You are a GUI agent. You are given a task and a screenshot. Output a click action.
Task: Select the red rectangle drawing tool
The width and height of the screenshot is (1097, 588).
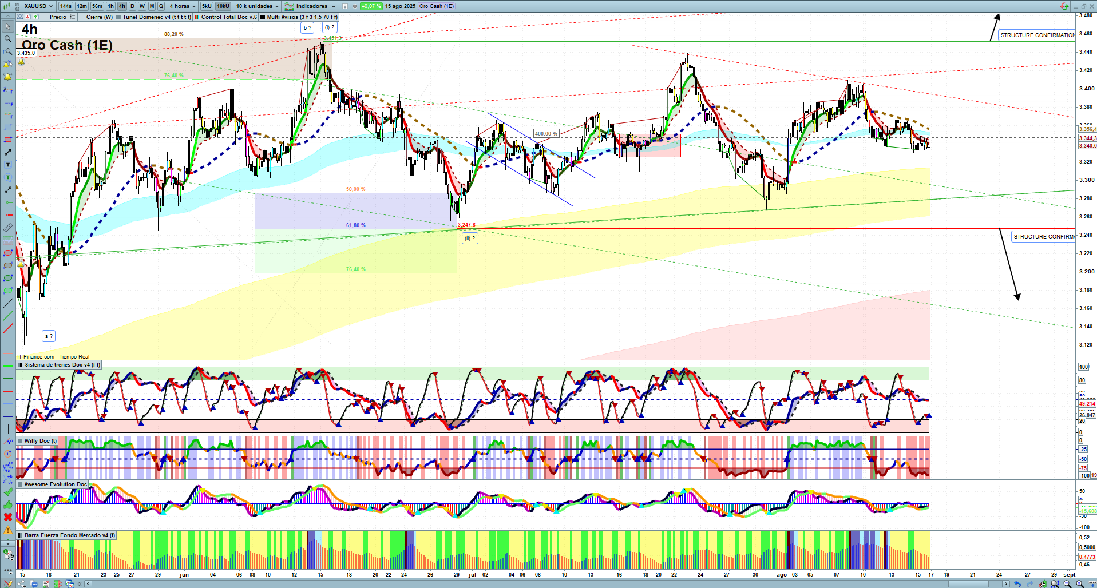(x=8, y=140)
